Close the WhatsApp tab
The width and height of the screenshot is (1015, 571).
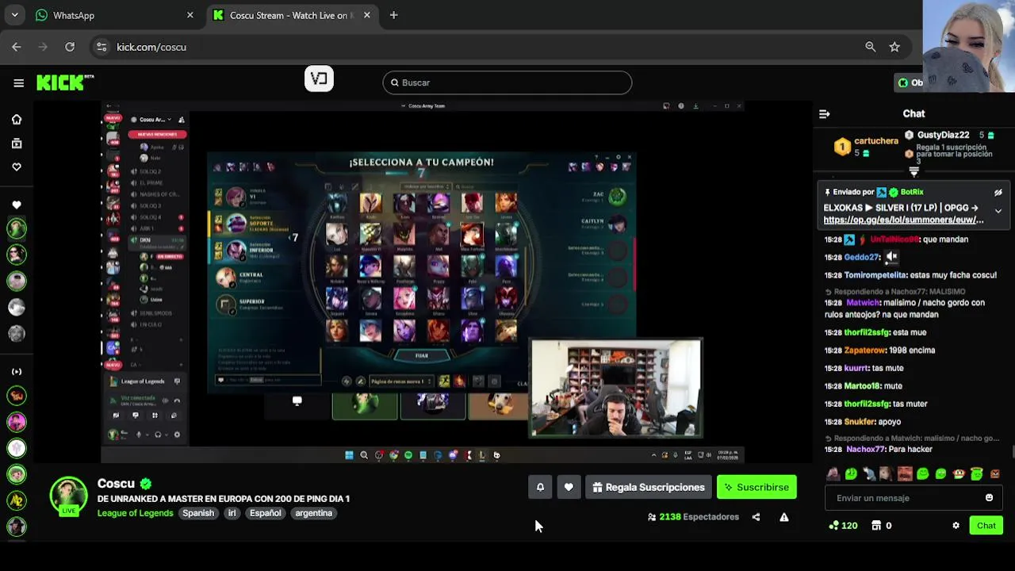click(x=190, y=15)
